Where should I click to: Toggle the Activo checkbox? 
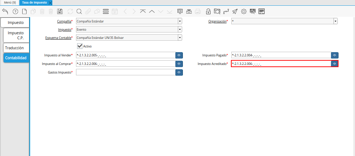point(80,46)
